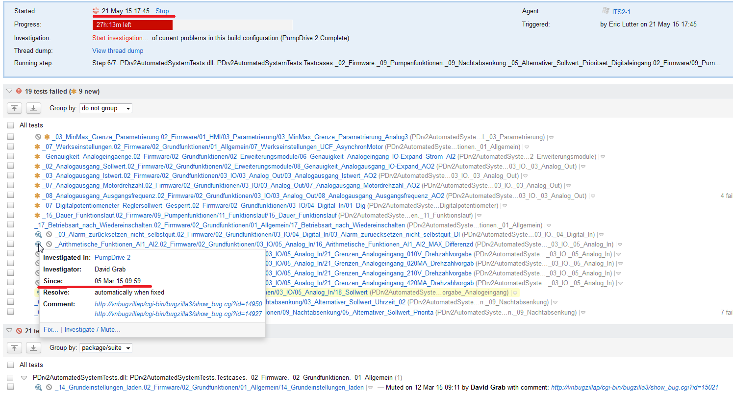Click the red failed icon in tests header
Viewport: 733px width, 394px height.
pyautogui.click(x=19, y=91)
